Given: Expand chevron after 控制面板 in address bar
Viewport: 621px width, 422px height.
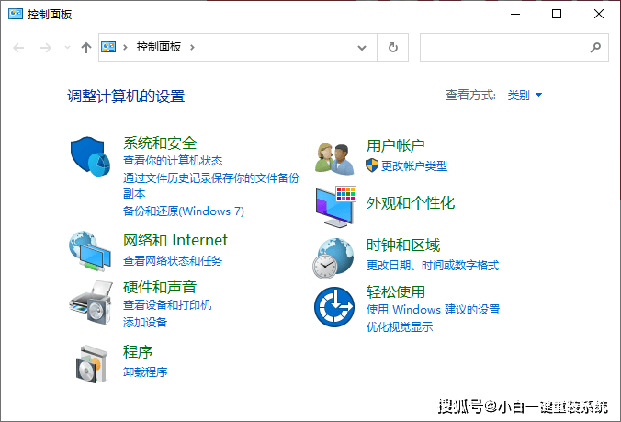Looking at the screenshot, I should (193, 48).
